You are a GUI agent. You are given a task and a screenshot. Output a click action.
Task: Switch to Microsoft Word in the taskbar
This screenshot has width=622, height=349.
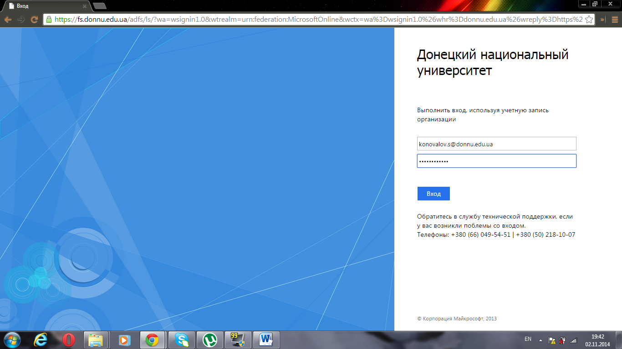266,339
